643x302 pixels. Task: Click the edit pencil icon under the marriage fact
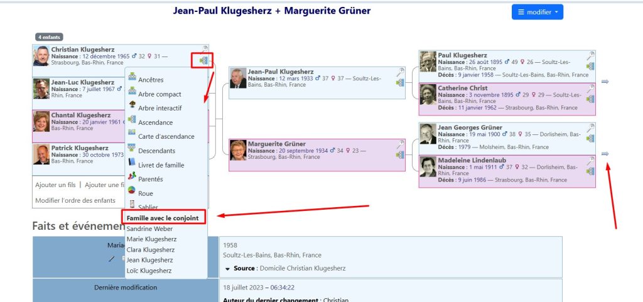[x=112, y=259]
